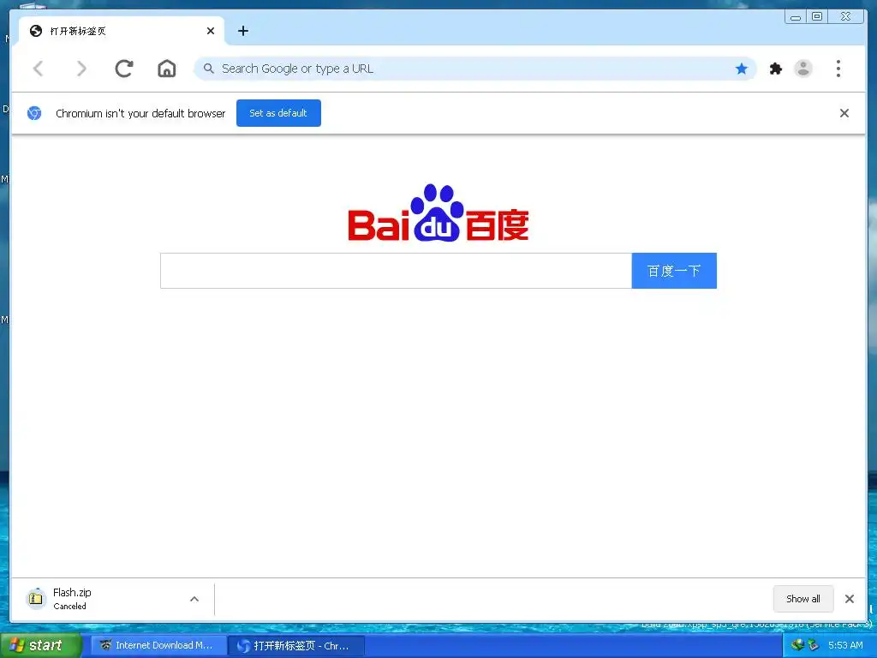Dismiss the default browser infobar
This screenshot has height=658, width=877.
point(844,113)
